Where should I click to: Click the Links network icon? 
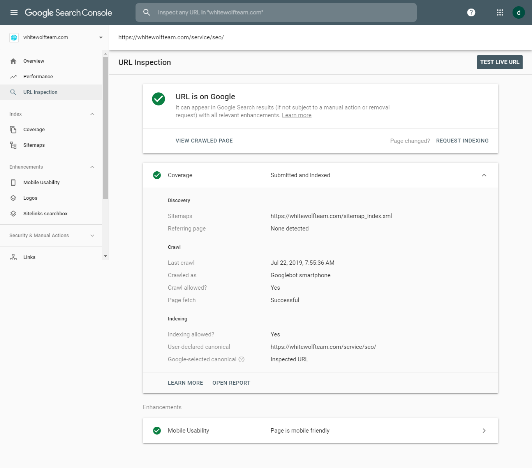[x=13, y=257]
